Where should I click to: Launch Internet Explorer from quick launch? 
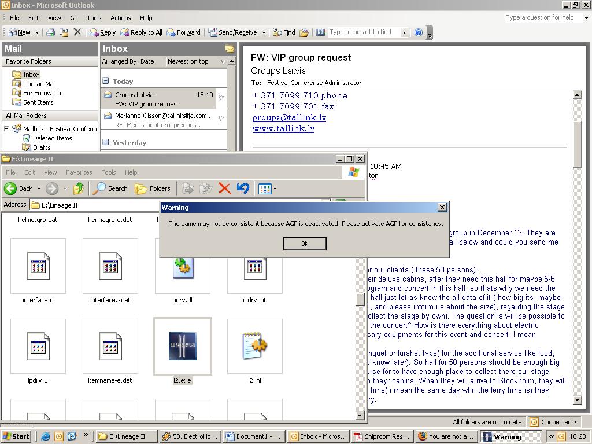(x=46, y=436)
